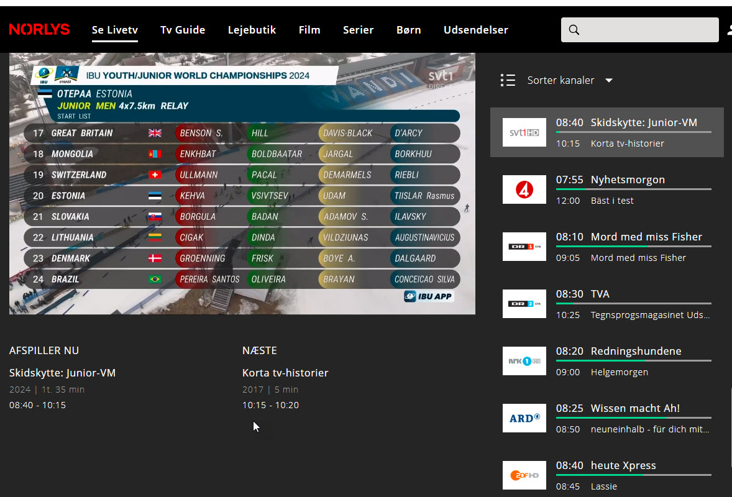Go to the Lejebutik section
This screenshot has width=732, height=497.
pos(252,30)
